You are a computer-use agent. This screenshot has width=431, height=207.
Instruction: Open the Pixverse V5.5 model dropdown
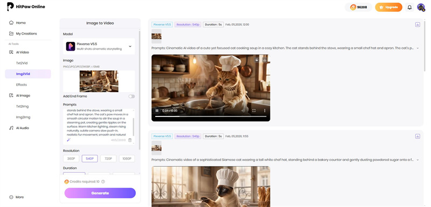pos(99,46)
